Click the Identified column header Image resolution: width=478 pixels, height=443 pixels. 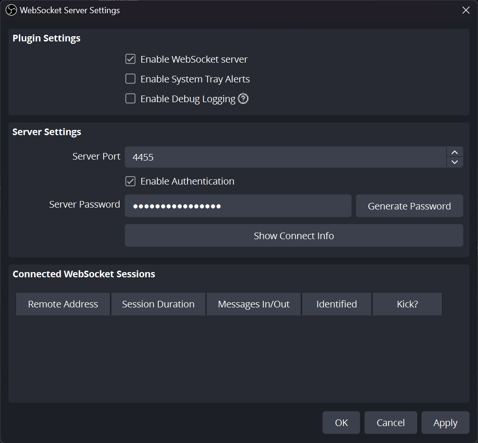pos(337,304)
